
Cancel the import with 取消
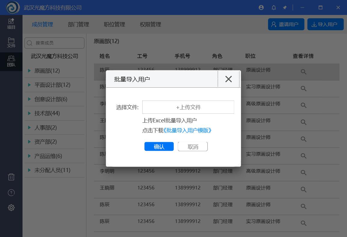(x=193, y=147)
